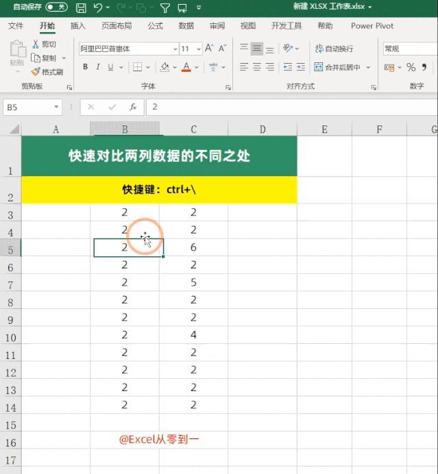Viewport: 438px width, 474px height.
Task: Click the Borders icon
Action: coord(137,67)
